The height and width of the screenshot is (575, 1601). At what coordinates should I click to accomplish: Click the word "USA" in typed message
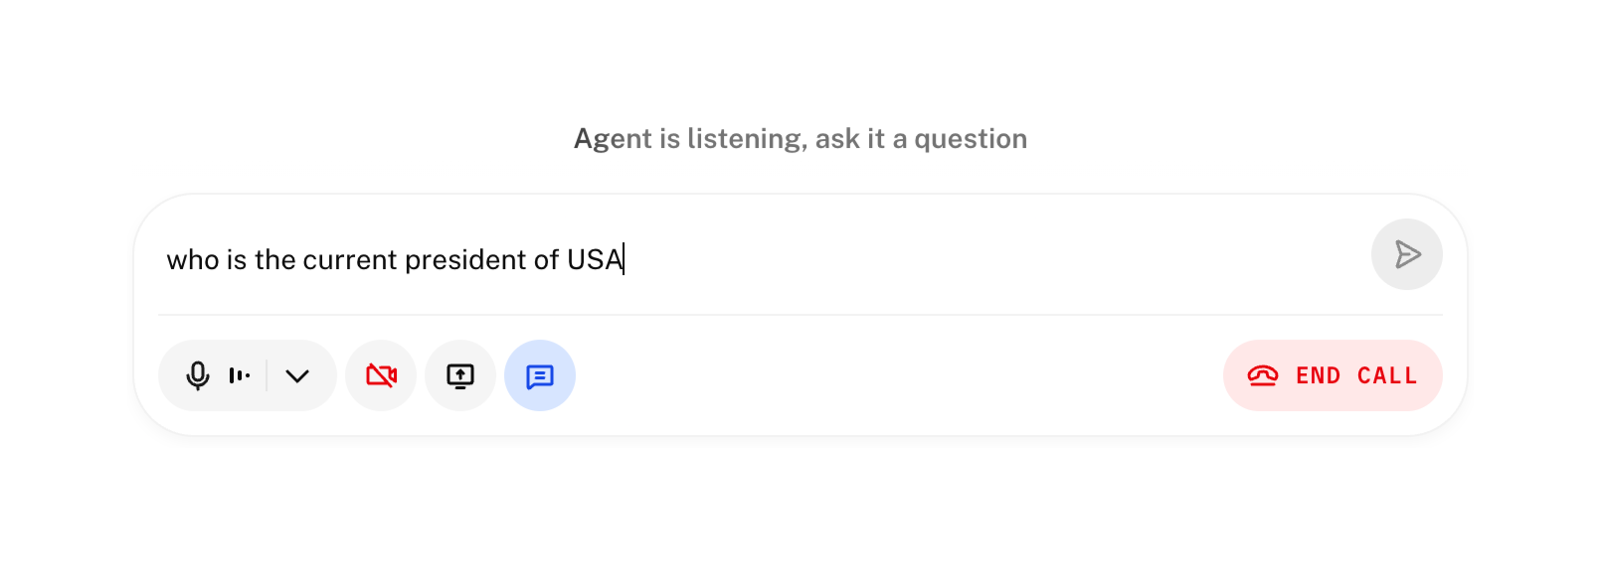pyautogui.click(x=594, y=259)
